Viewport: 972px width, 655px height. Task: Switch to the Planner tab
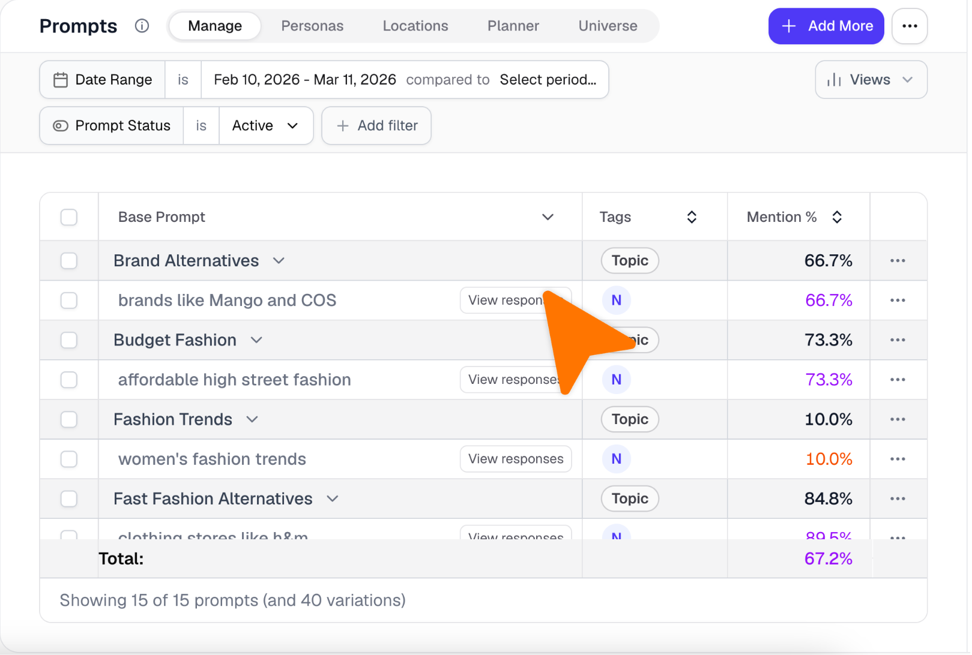point(513,26)
